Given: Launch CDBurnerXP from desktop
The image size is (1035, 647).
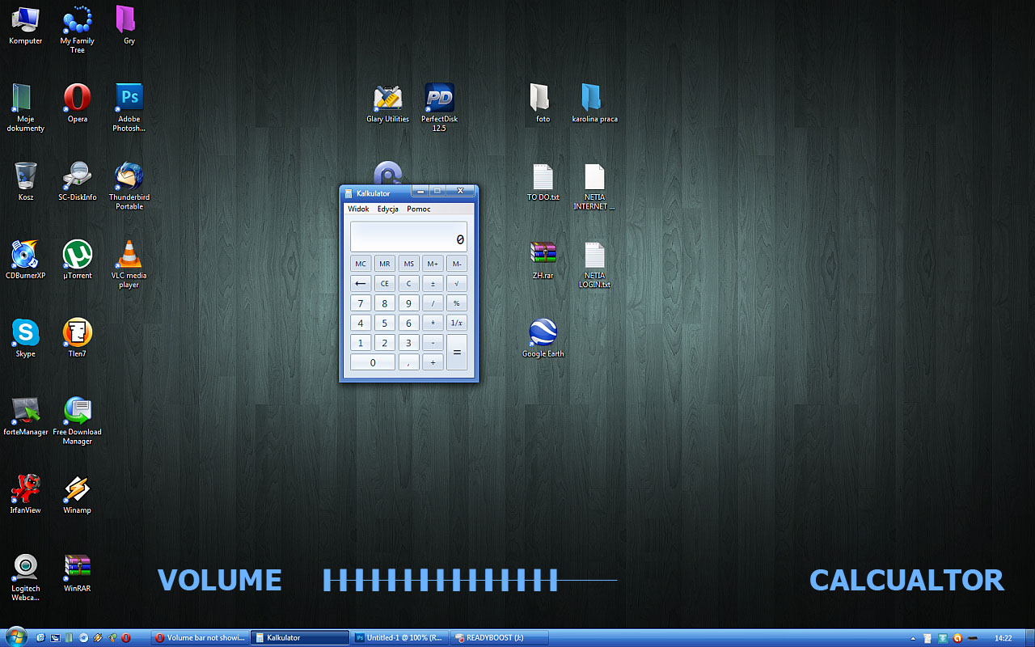Looking at the screenshot, I should [x=25, y=260].
